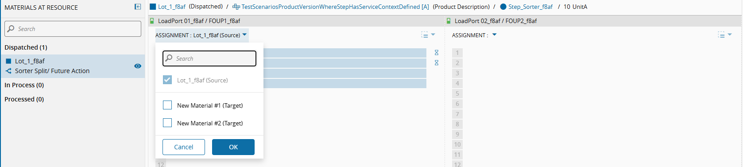Open the Lot_1_f8af breadcrumb link
Image resolution: width=743 pixels, height=167 pixels.
[x=172, y=7]
